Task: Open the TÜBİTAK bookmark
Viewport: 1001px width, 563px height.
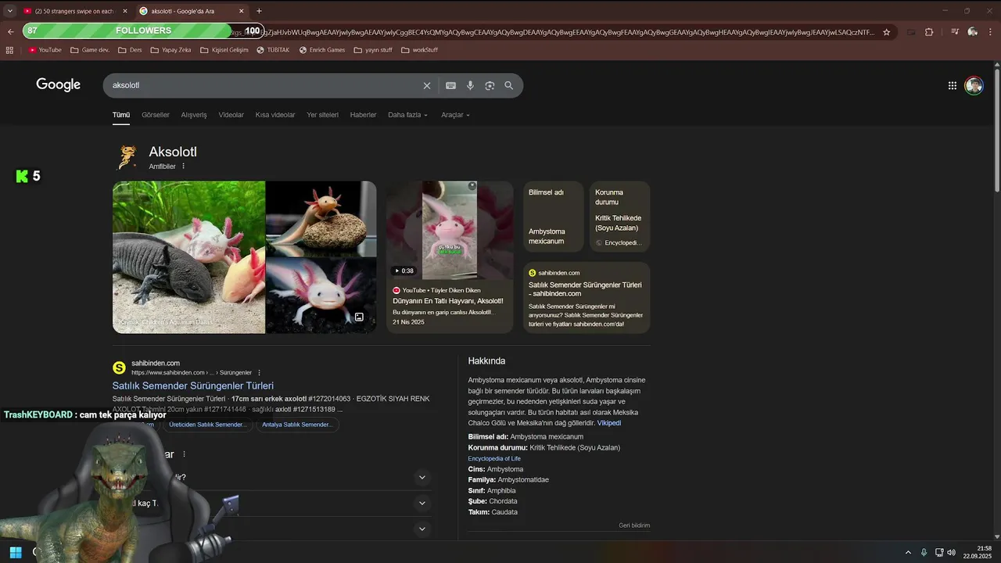Action: click(x=272, y=50)
